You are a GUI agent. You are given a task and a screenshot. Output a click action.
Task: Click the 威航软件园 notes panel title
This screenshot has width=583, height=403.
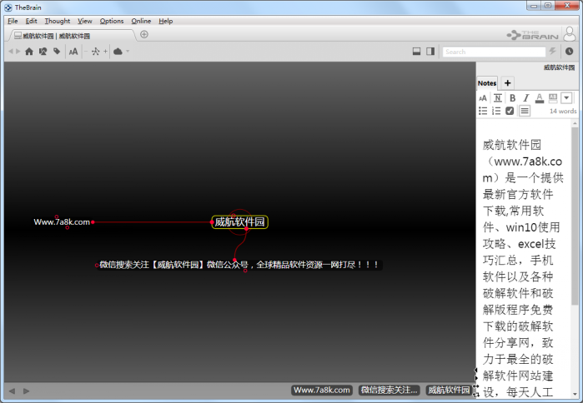tap(559, 67)
